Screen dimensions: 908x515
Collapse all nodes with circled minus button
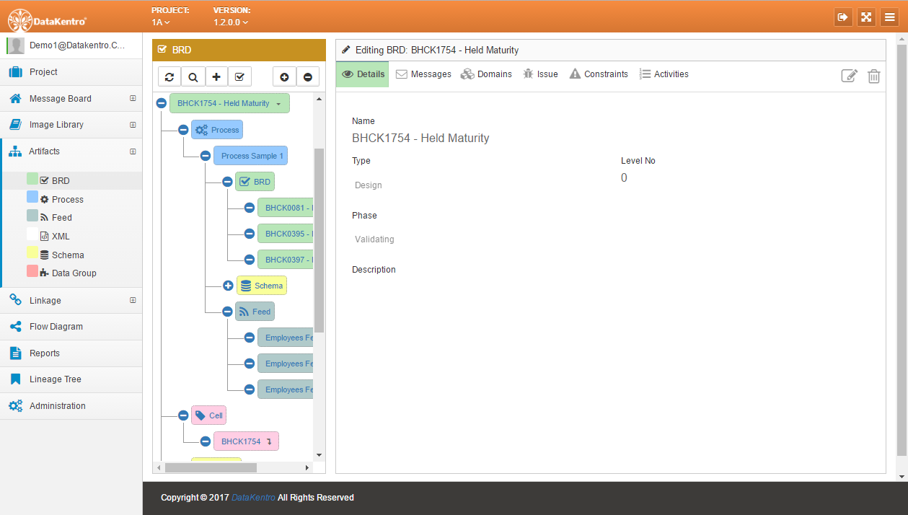[307, 76]
